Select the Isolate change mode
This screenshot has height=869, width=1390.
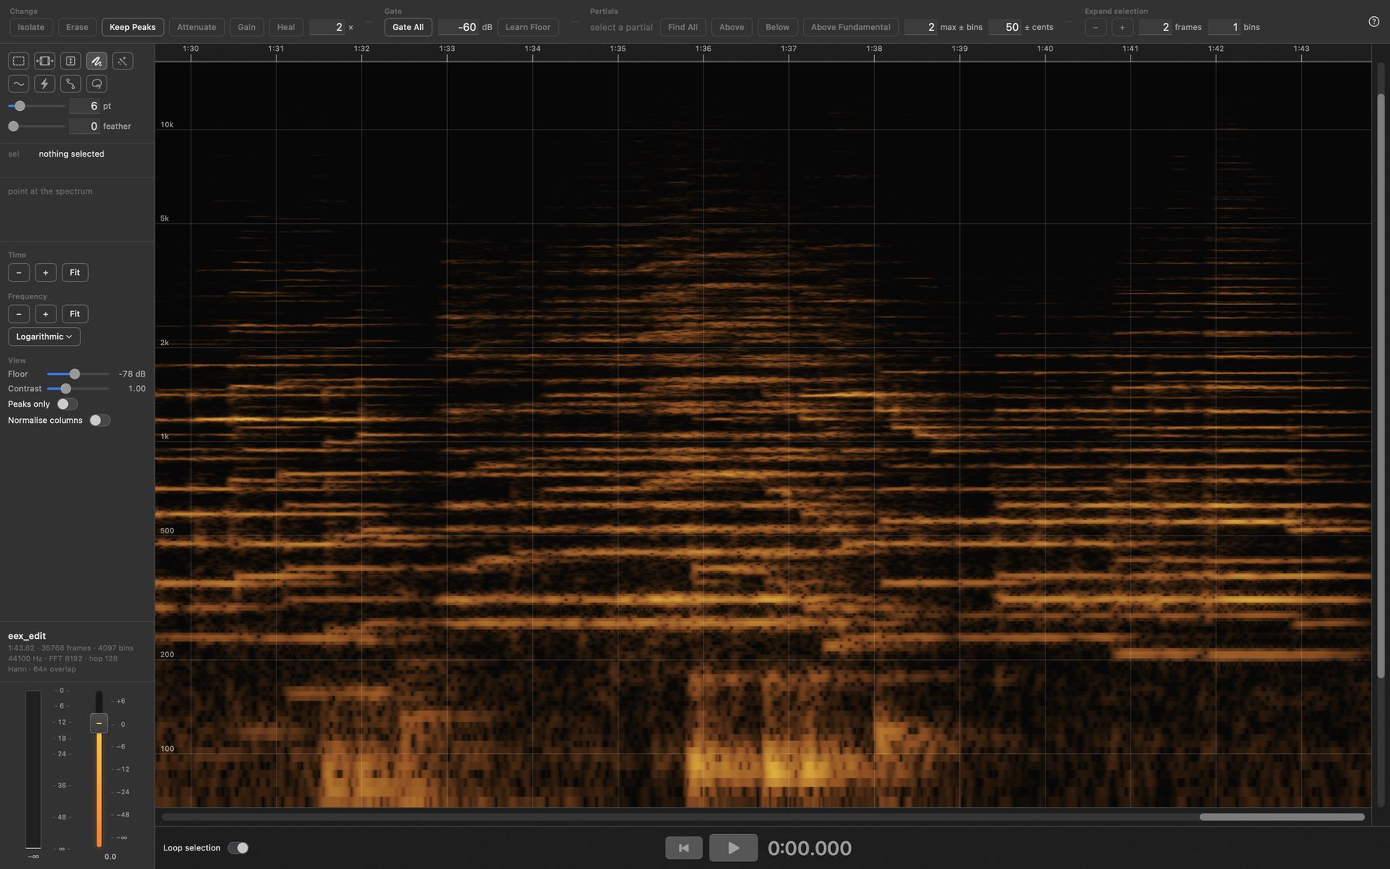31,27
